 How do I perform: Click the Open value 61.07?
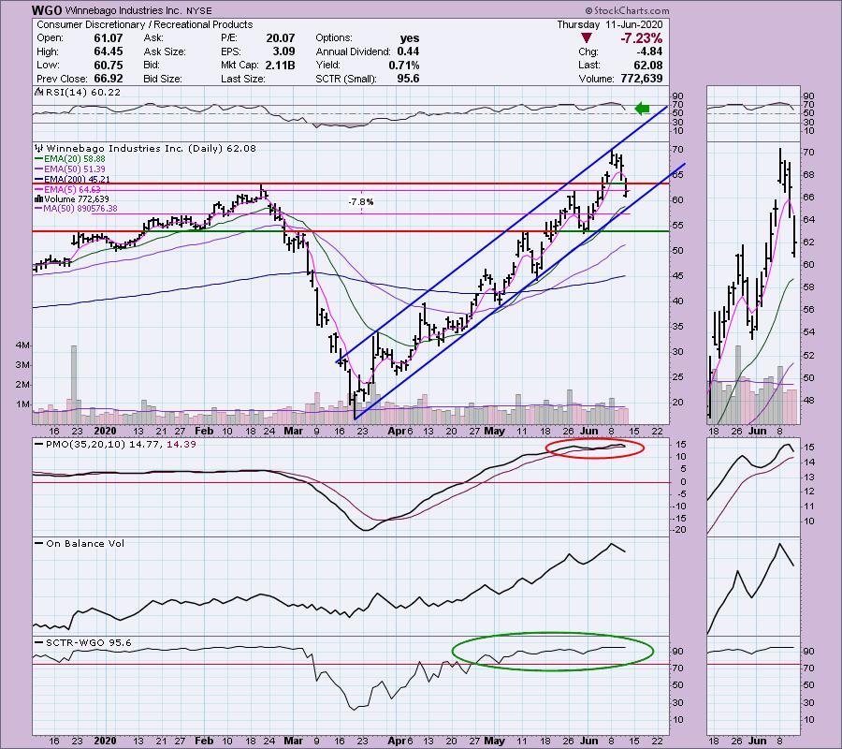[x=109, y=38]
